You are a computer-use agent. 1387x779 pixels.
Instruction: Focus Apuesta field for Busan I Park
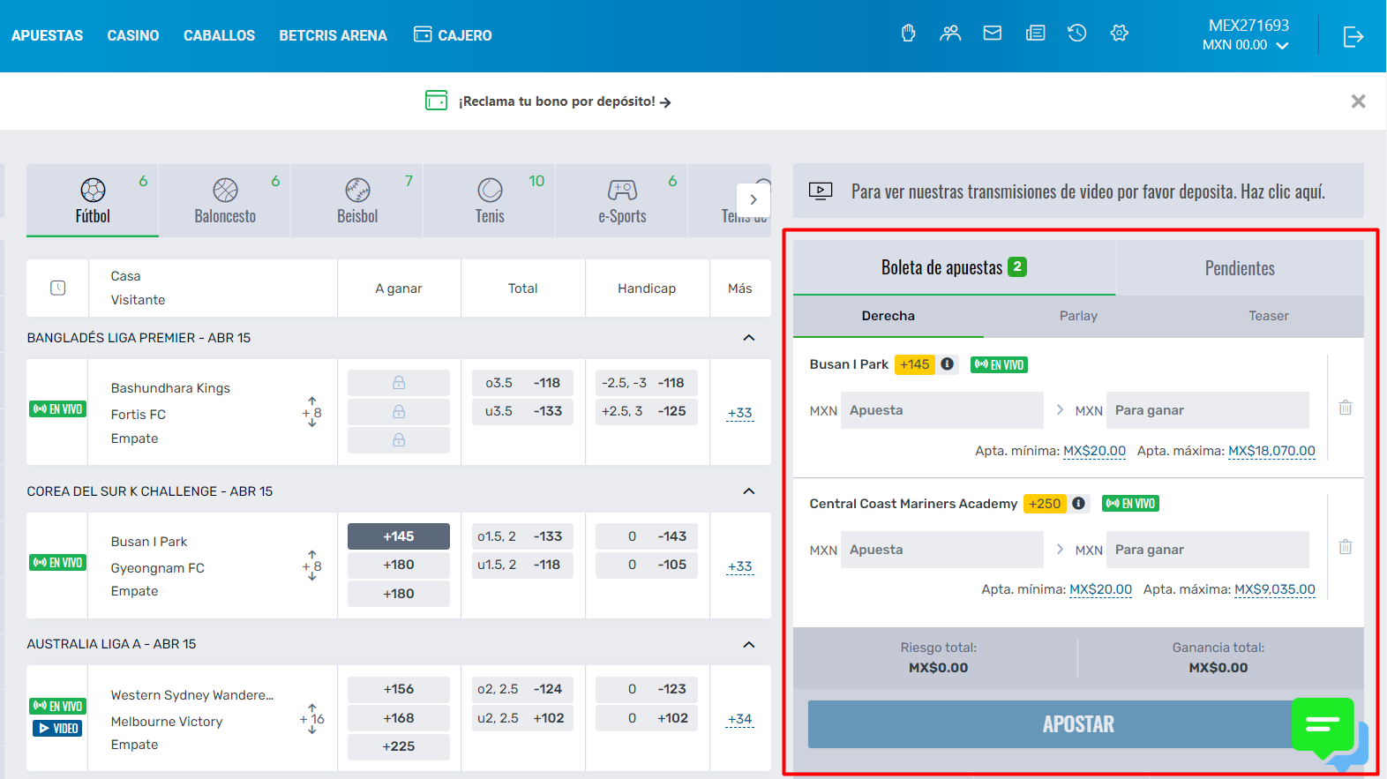coord(942,410)
